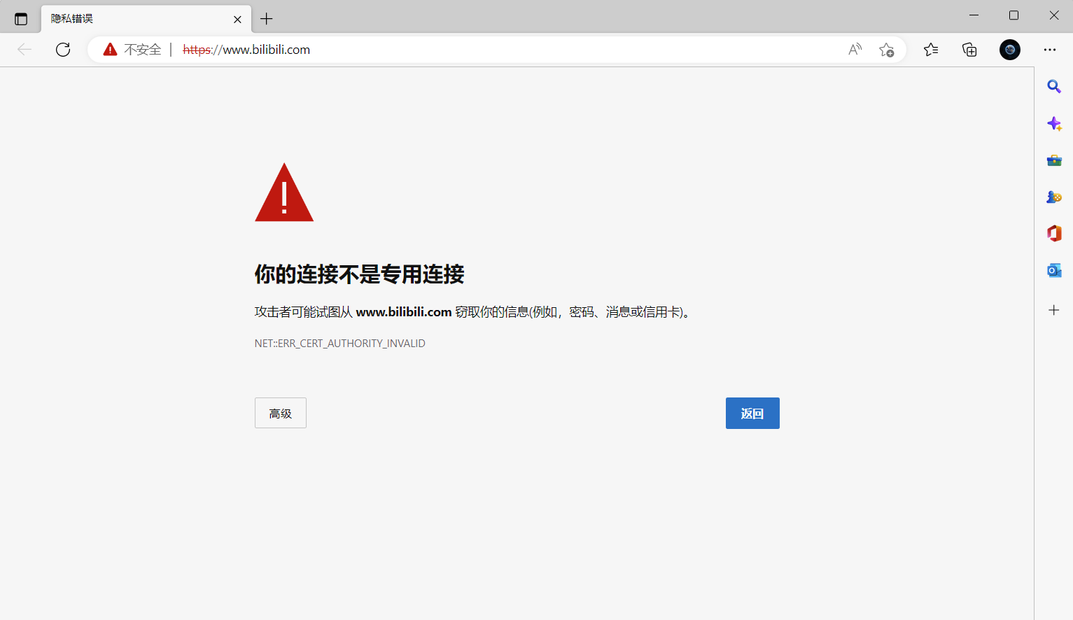
Task: Open a new tab with plus button
Action: 266,19
